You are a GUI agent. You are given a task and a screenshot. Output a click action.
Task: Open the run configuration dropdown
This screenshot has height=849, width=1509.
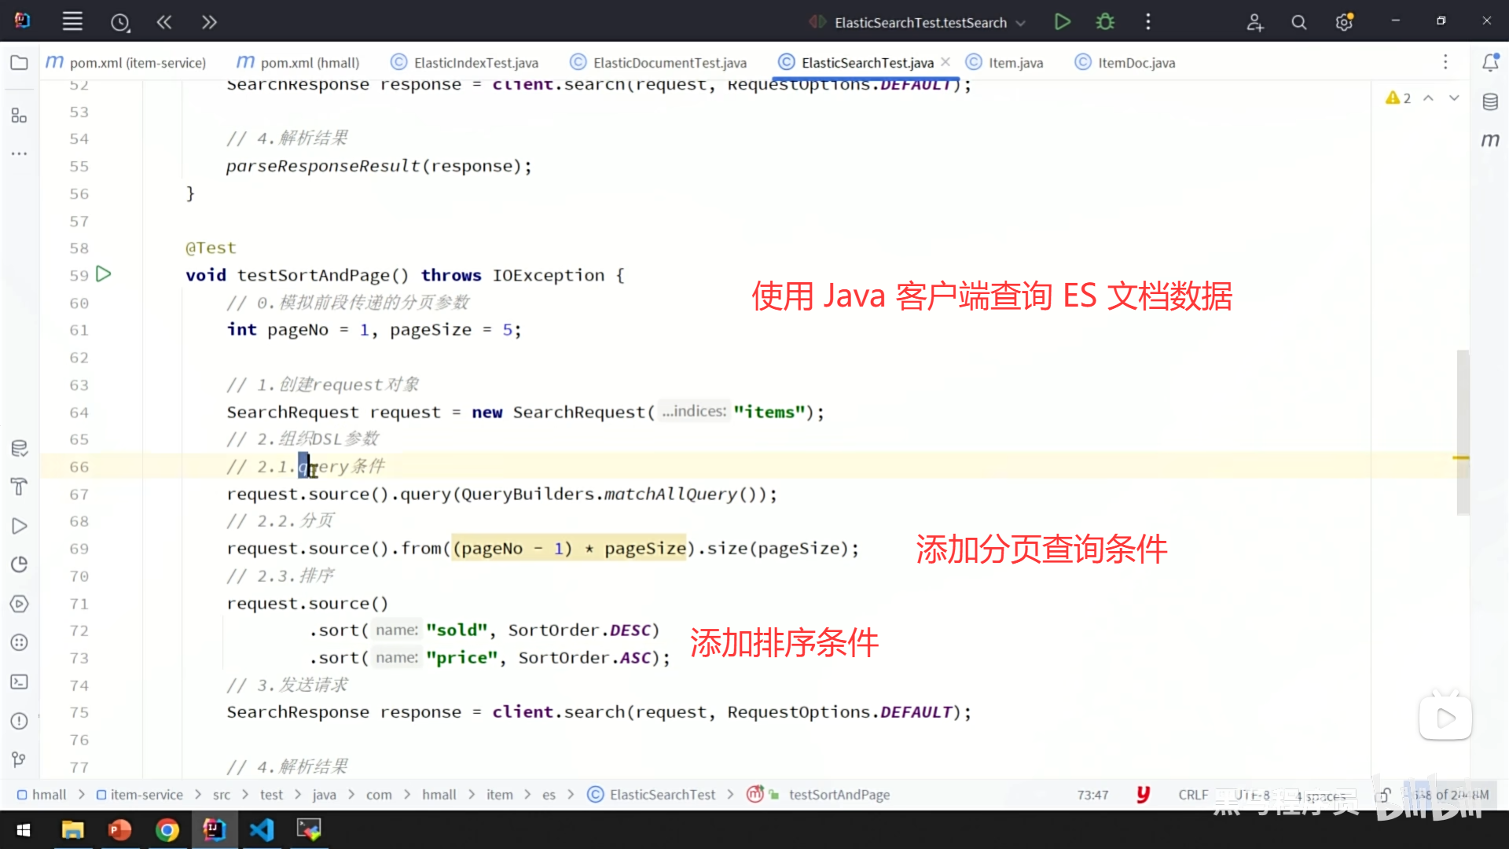(1021, 23)
